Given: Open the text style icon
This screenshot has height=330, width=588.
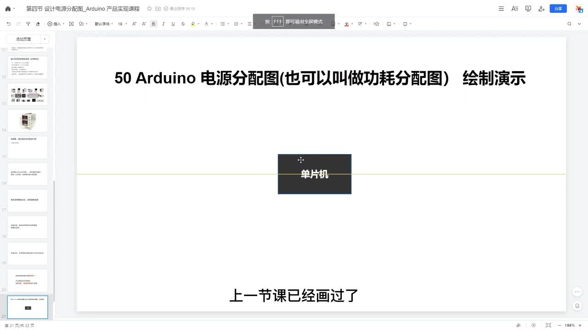Looking at the screenshot, I should 514,9.
